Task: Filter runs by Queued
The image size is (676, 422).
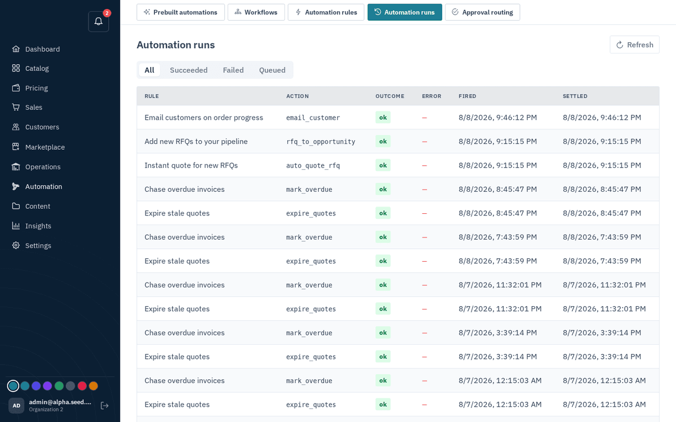Action: pos(272,70)
